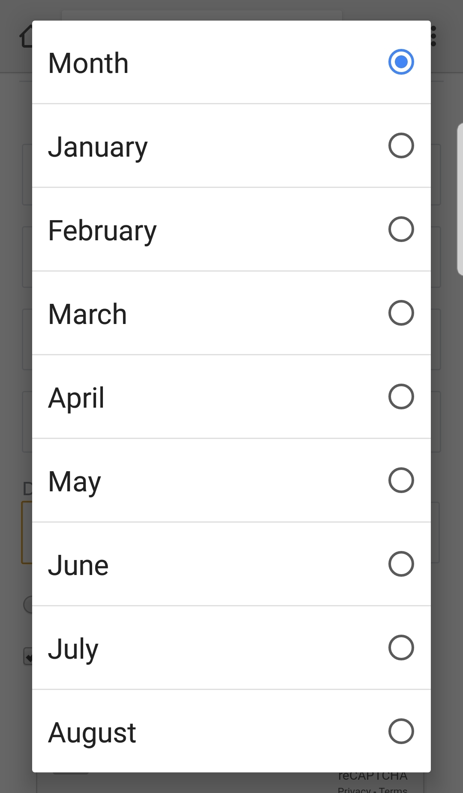463x793 pixels.
Task: Select the February radio button
Action: point(401,229)
